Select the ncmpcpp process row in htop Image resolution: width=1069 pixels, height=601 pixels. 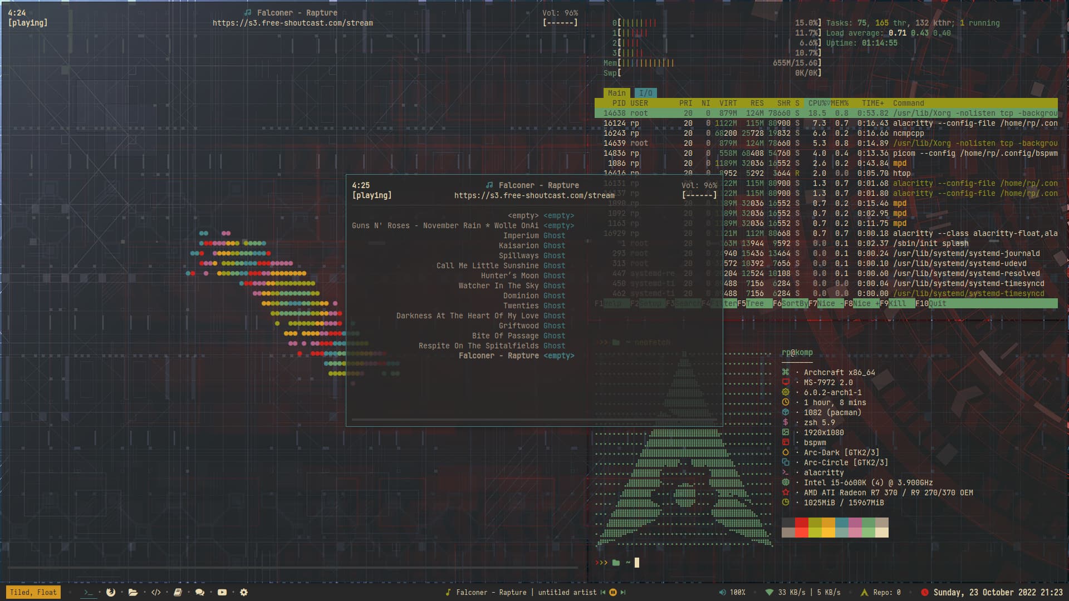826,133
